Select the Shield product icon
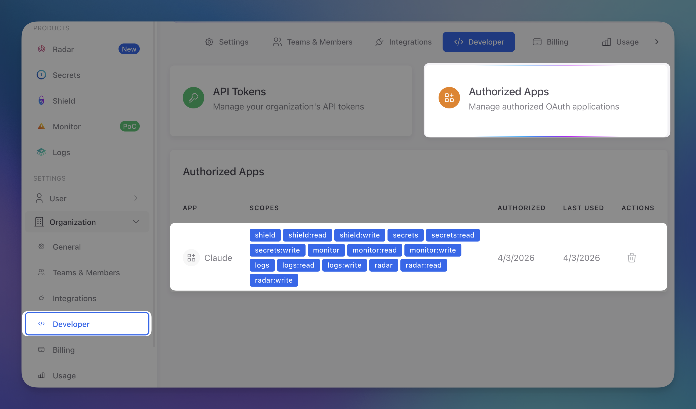696x409 pixels. pos(41,101)
